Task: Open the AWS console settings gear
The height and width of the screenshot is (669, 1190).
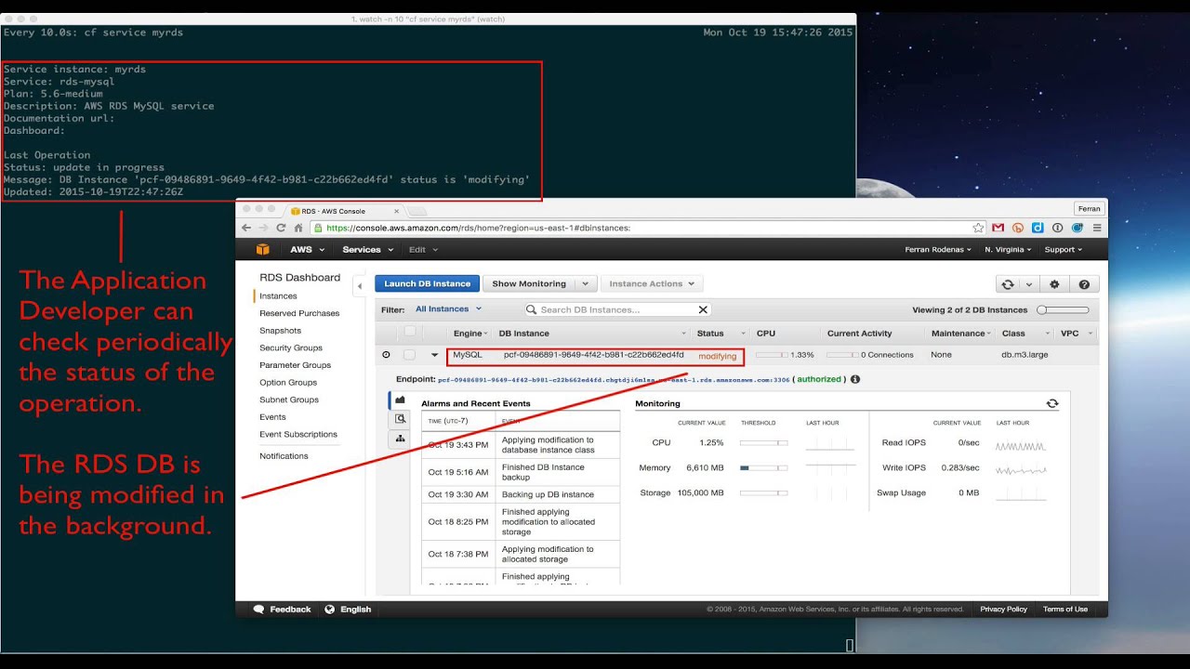Action: click(1054, 284)
